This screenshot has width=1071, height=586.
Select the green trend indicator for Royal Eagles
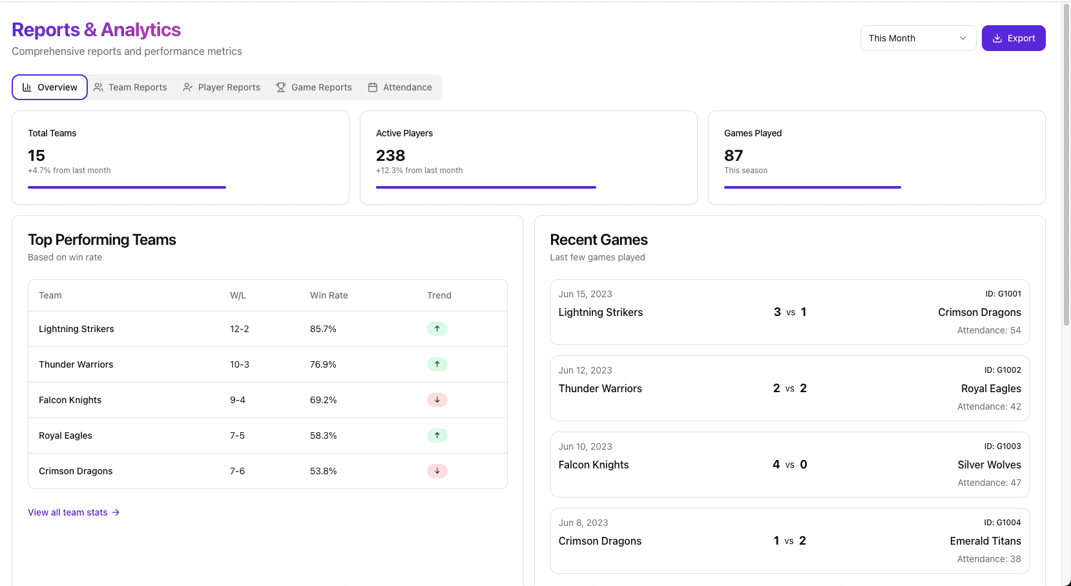pos(437,435)
